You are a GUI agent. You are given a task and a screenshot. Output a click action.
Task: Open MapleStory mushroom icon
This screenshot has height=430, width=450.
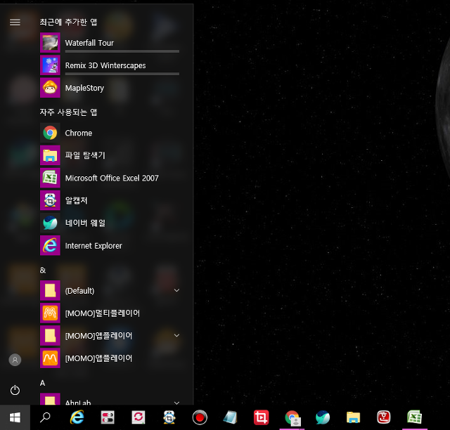coord(50,88)
